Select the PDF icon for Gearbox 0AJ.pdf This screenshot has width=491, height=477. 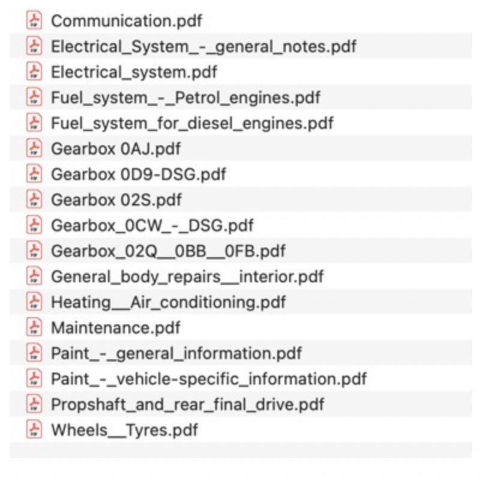pyautogui.click(x=34, y=148)
